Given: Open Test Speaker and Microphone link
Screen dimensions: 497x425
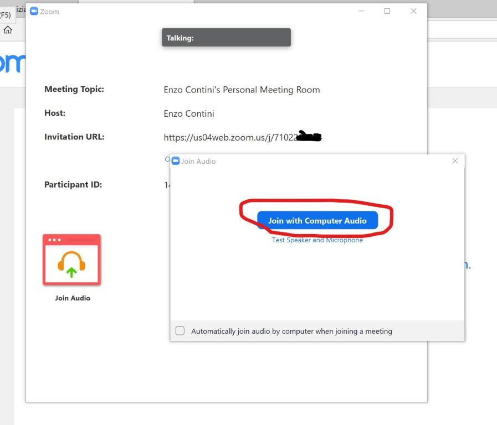Looking at the screenshot, I should point(317,240).
